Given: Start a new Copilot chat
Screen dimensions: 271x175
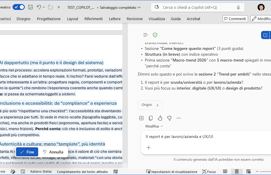Looking at the screenshot, I should (265, 35).
